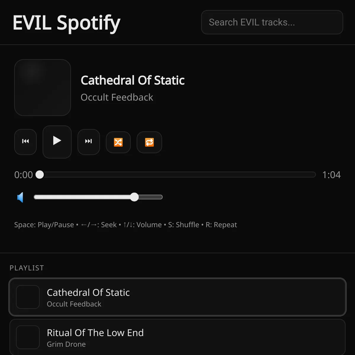355x355 pixels.
Task: Click into the 'Search EVIL tracks' field
Action: [272, 22]
